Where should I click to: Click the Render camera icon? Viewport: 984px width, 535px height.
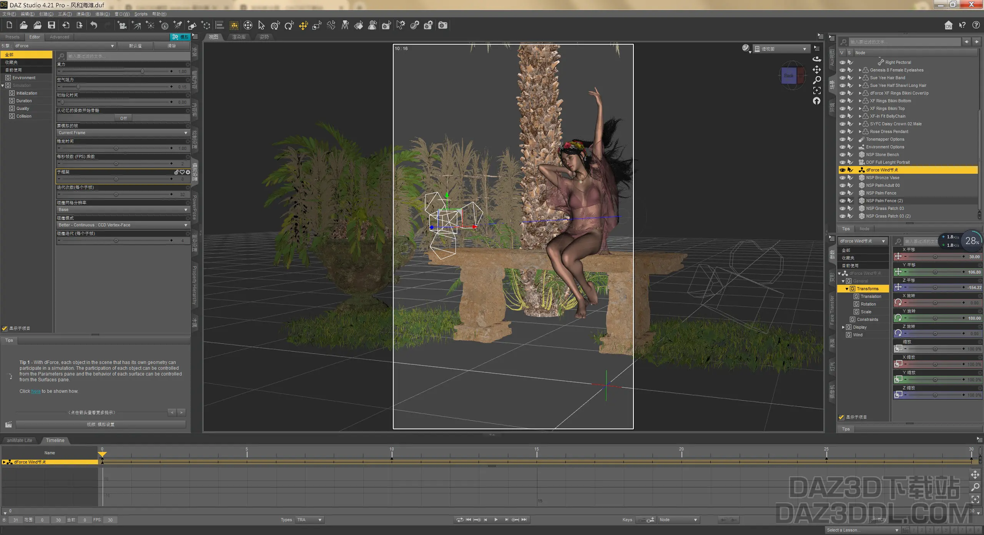pos(443,25)
